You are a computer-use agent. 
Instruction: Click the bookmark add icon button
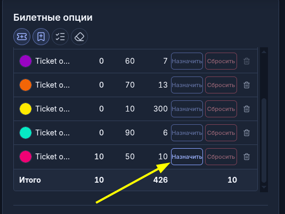[x=41, y=37]
